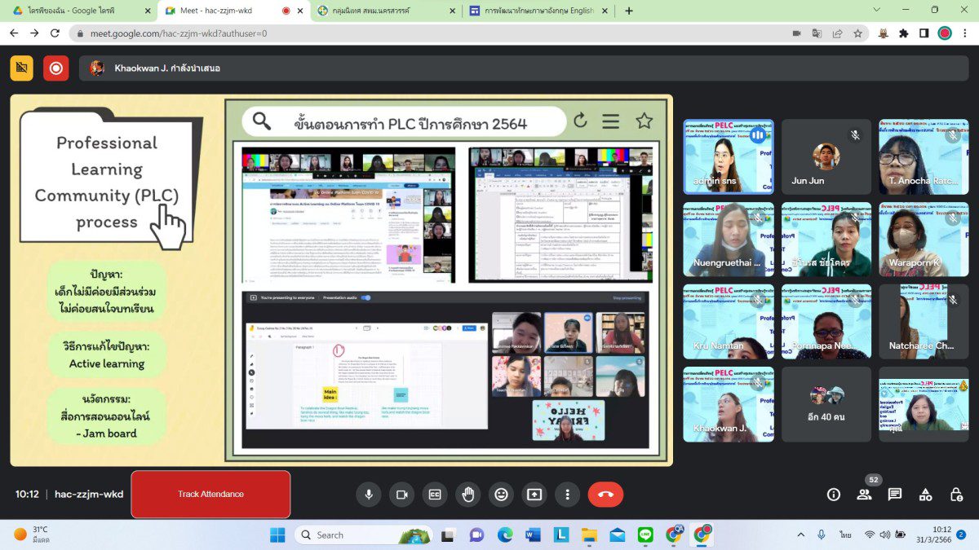Open the LINE app from the taskbar
The height and width of the screenshot is (550, 979).
645,535
